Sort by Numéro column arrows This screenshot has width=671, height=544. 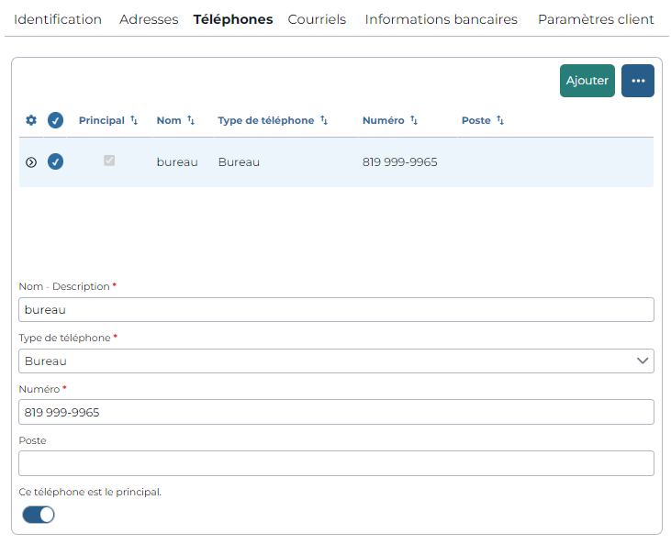click(414, 120)
